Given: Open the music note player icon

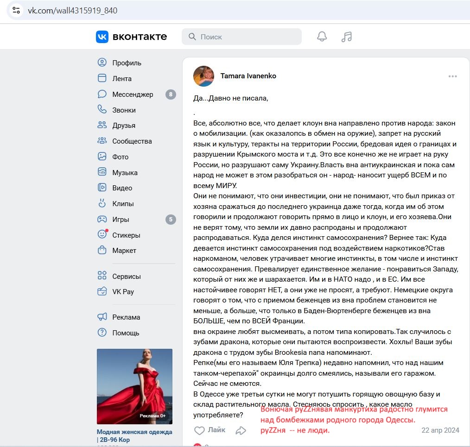Looking at the screenshot, I should pos(347,37).
